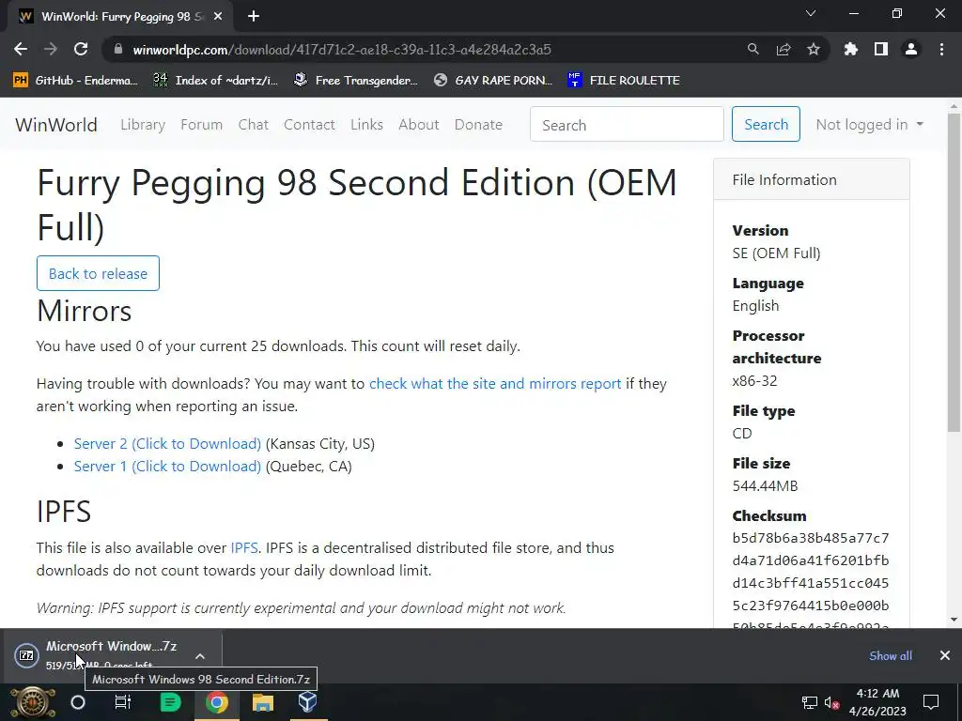Click the WinWorld site logo

click(x=56, y=125)
